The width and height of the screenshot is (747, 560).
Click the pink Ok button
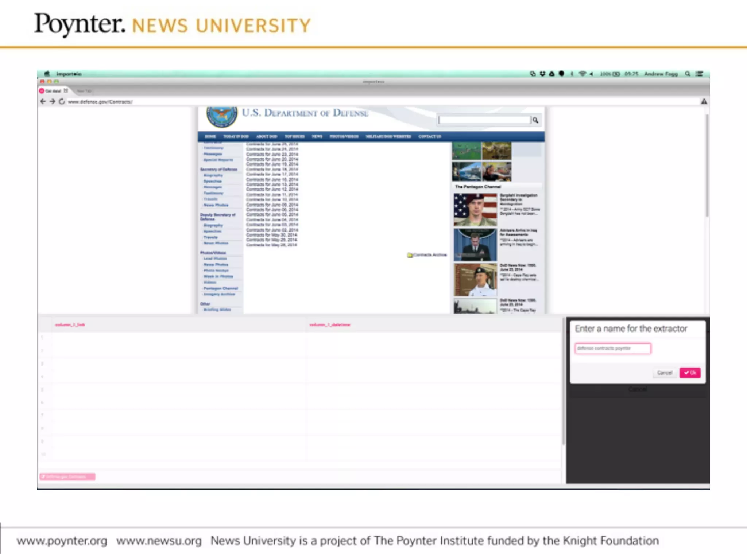(x=690, y=373)
